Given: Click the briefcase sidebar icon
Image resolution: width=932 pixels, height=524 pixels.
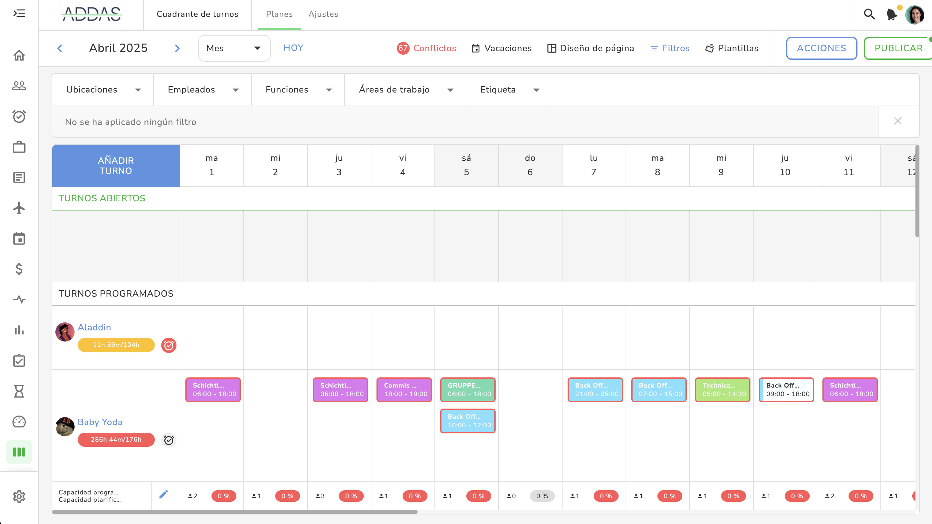Looking at the screenshot, I should click(19, 147).
